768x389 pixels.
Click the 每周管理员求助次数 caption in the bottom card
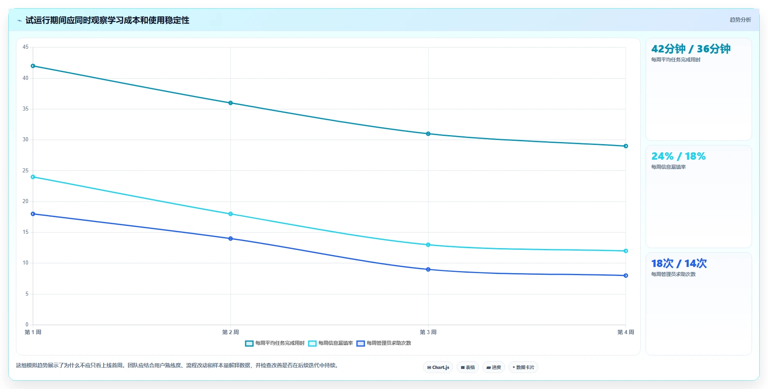673,274
